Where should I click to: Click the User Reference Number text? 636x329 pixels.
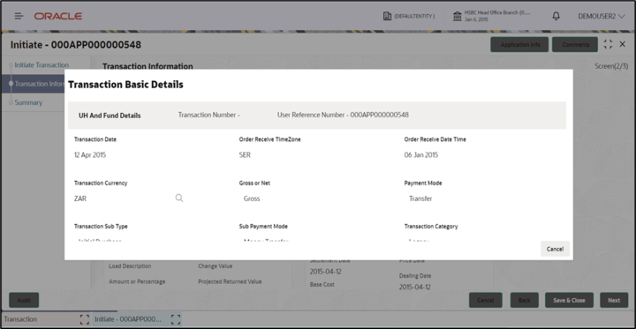click(x=343, y=115)
